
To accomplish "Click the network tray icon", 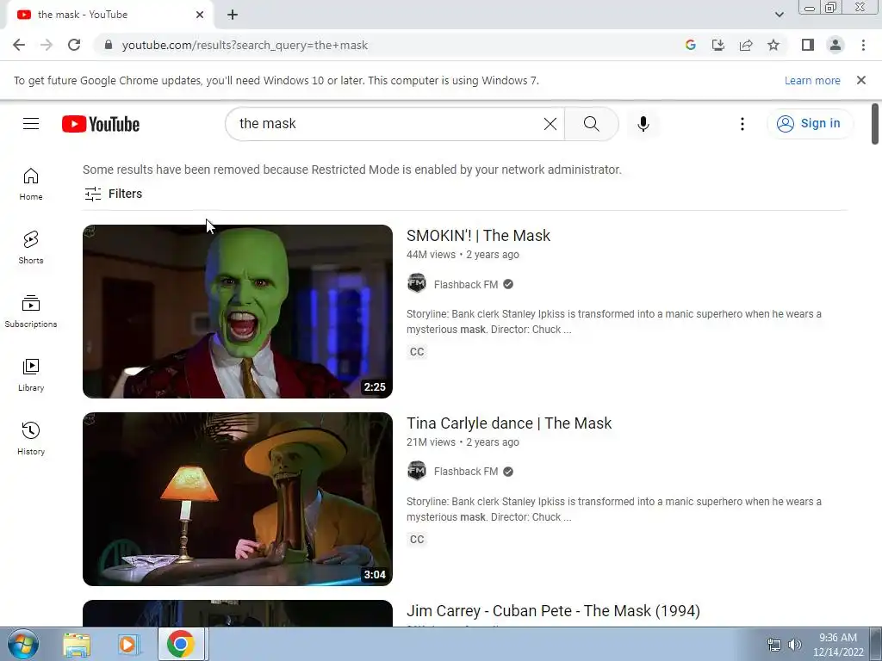I will pyautogui.click(x=774, y=645).
